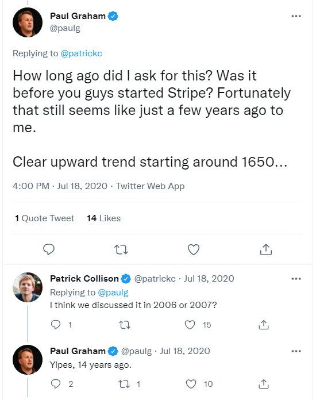Share Patrick Collison's reply
The width and height of the screenshot is (316, 400).
point(264,325)
